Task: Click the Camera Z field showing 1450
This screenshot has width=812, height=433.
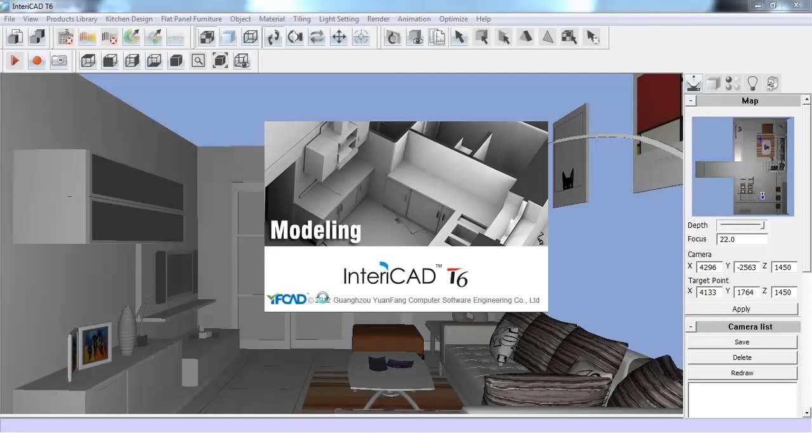Action: [783, 267]
